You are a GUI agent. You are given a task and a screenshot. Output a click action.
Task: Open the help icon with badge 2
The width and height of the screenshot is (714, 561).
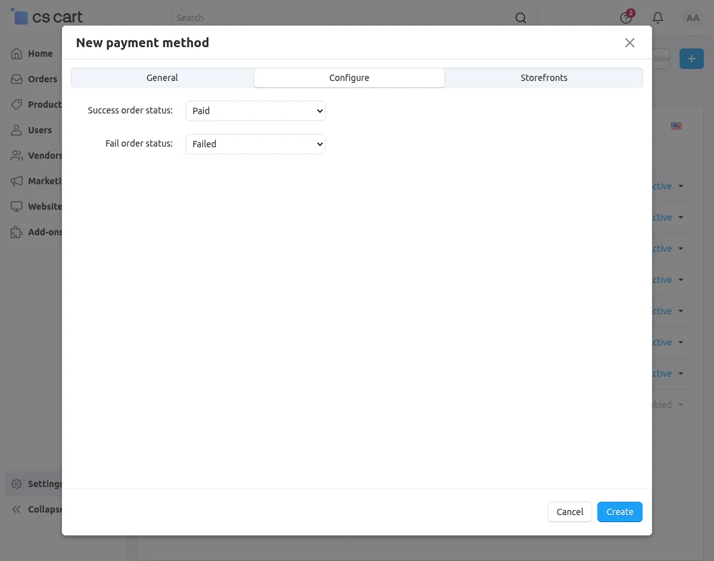(x=626, y=17)
